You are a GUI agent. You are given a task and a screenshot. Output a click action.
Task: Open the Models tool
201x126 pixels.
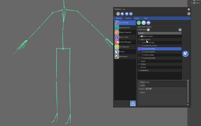click(125, 52)
